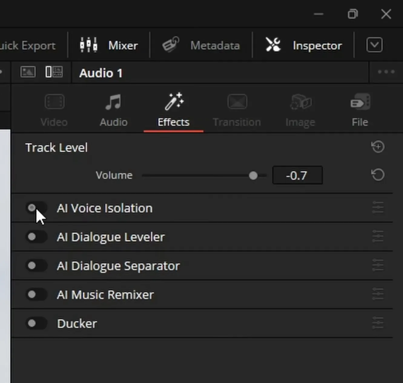The width and height of the screenshot is (403, 383).
Task: Restore down the application window
Action: click(353, 14)
